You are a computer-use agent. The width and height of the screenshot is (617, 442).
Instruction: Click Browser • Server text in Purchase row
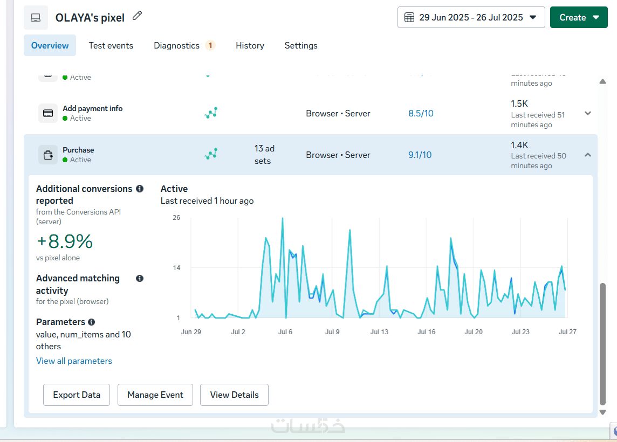pyautogui.click(x=338, y=155)
